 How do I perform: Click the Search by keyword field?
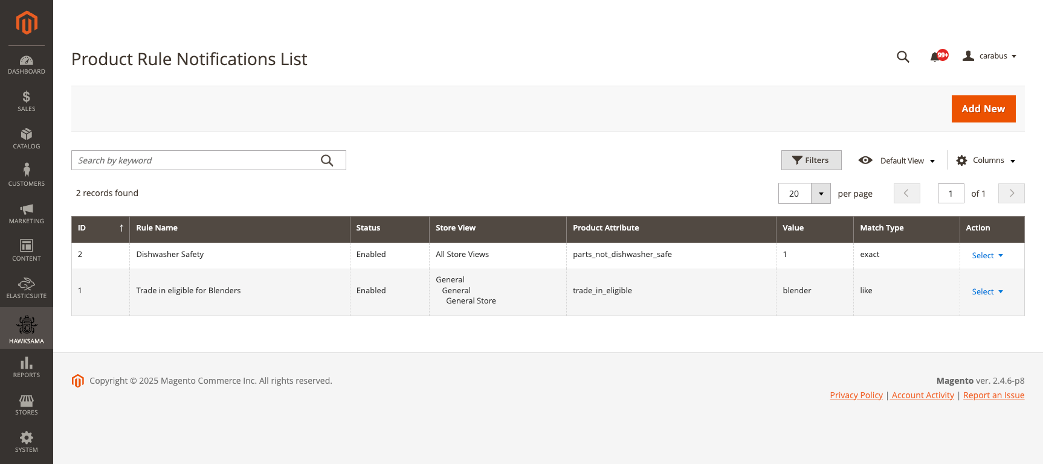[x=196, y=160]
